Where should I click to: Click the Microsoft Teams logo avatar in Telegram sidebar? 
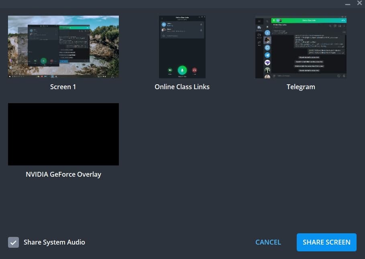tap(267, 62)
